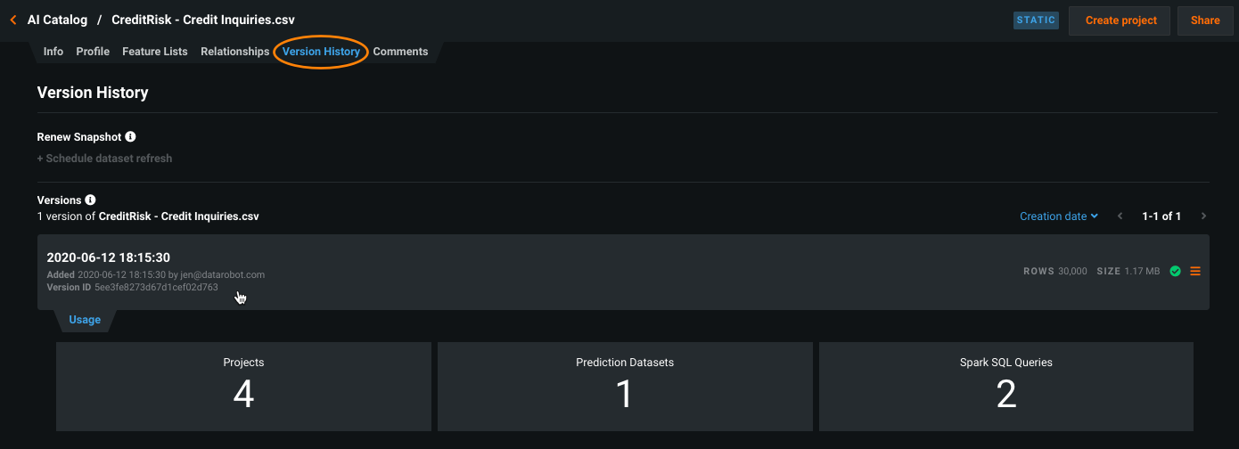
Task: Click the Versions info icon
Action: 90,200
